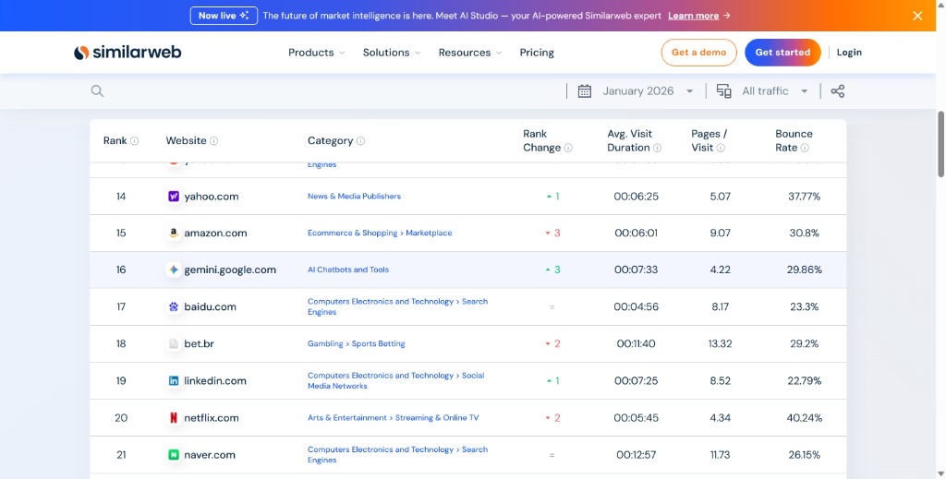Click bounce rate 40.24% for netflix.com
The width and height of the screenshot is (946, 479).
coord(805,417)
